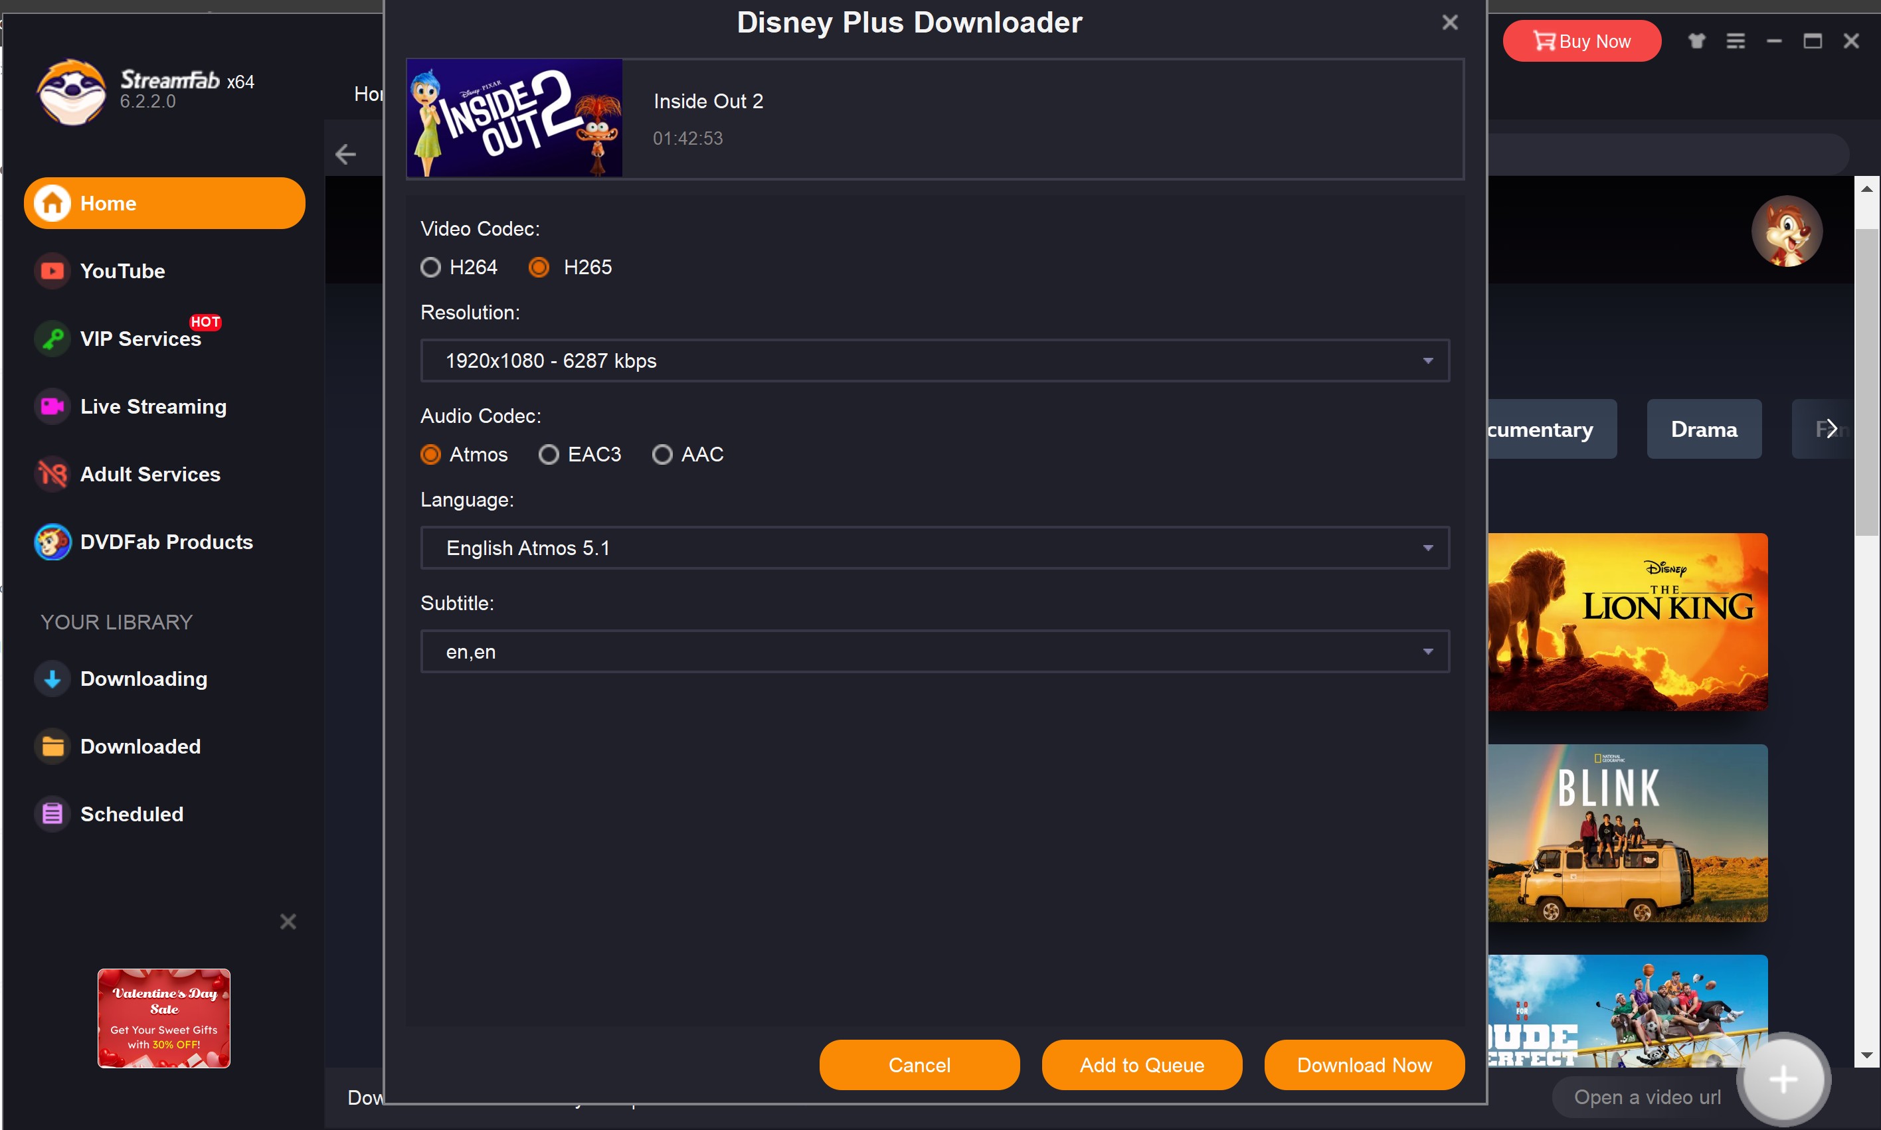Open the Resolution dropdown 1920x1080
Image resolution: width=1881 pixels, height=1130 pixels.
tap(935, 361)
